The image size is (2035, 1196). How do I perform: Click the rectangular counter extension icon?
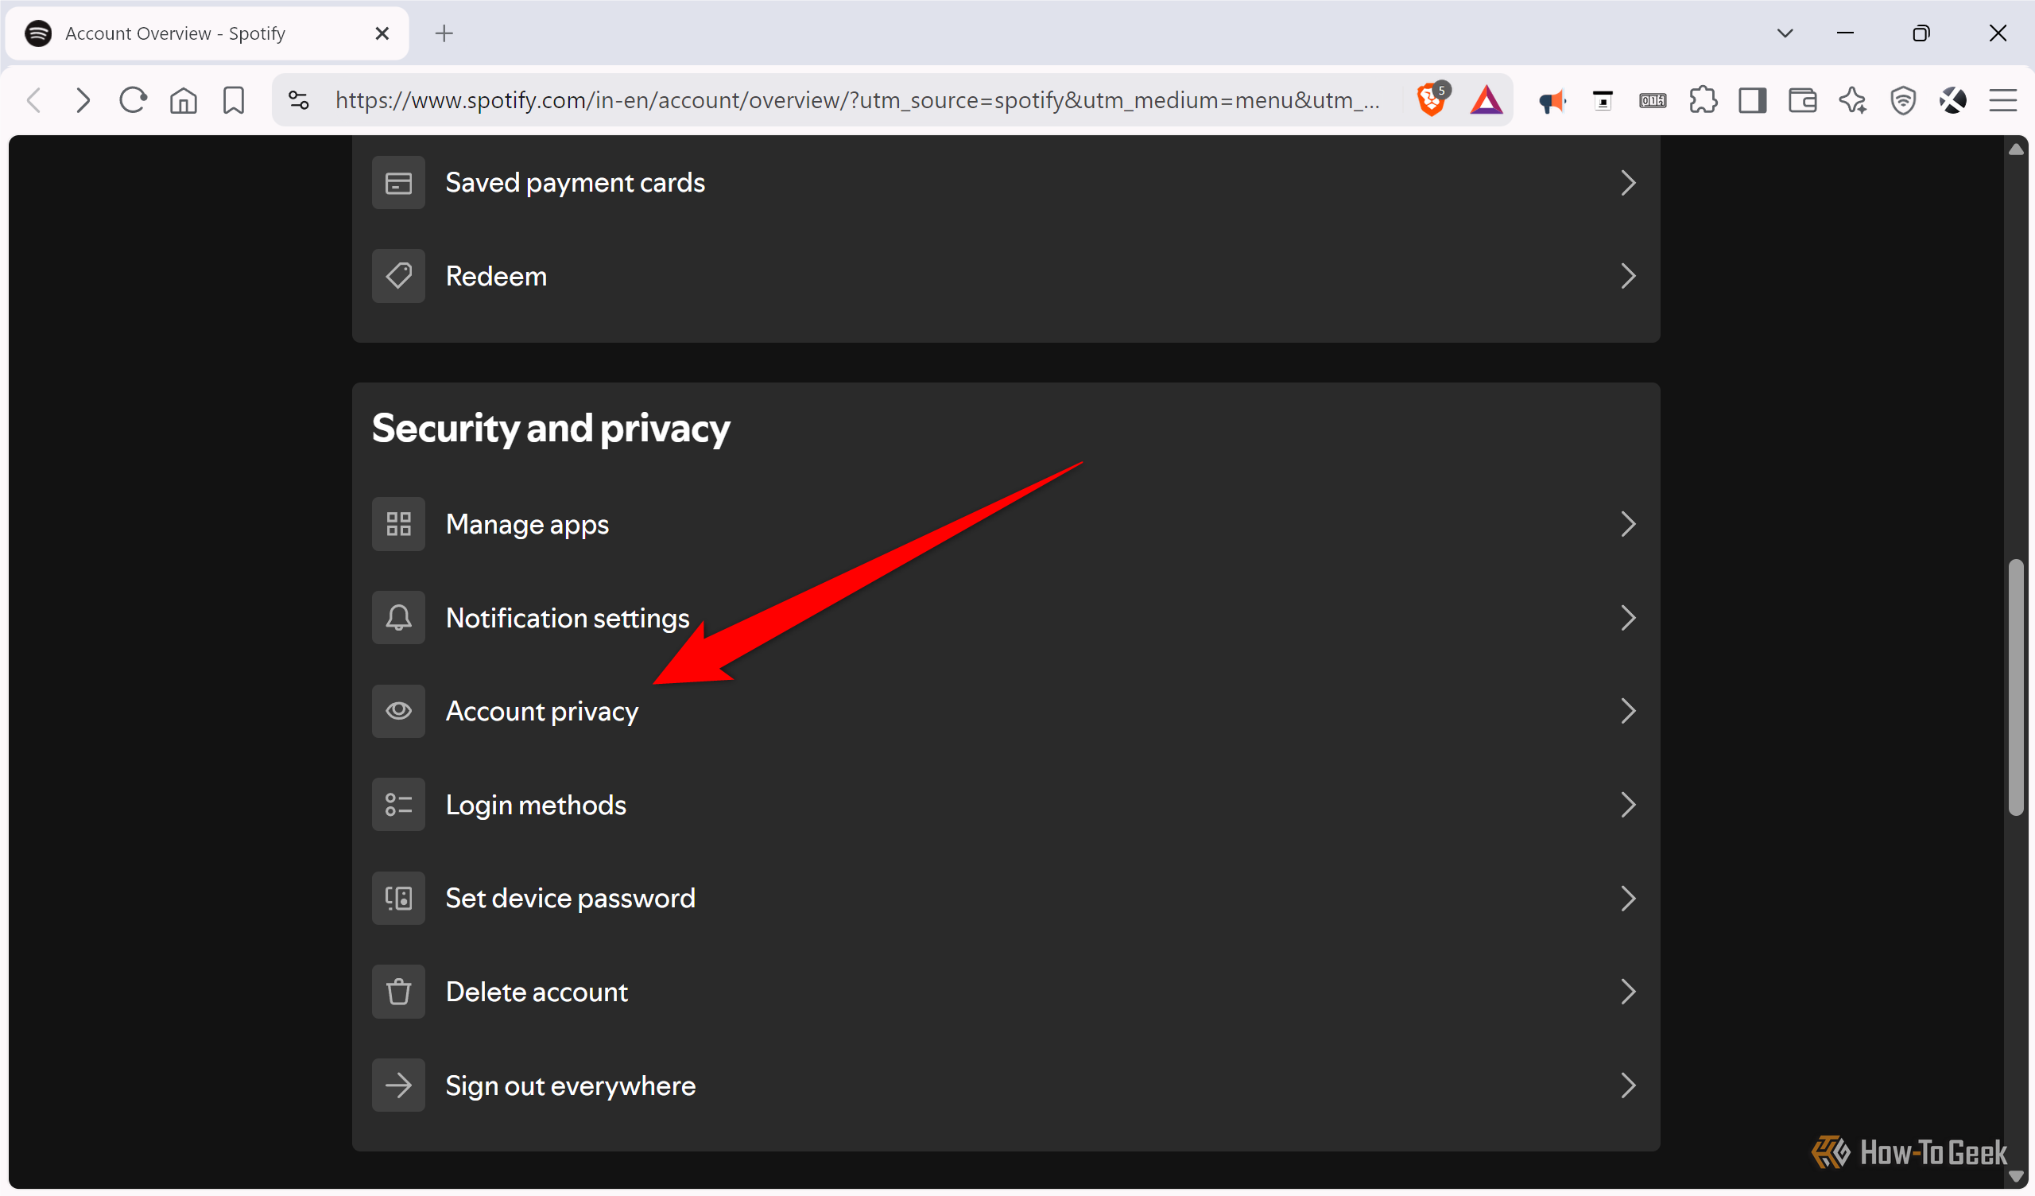(x=1652, y=101)
